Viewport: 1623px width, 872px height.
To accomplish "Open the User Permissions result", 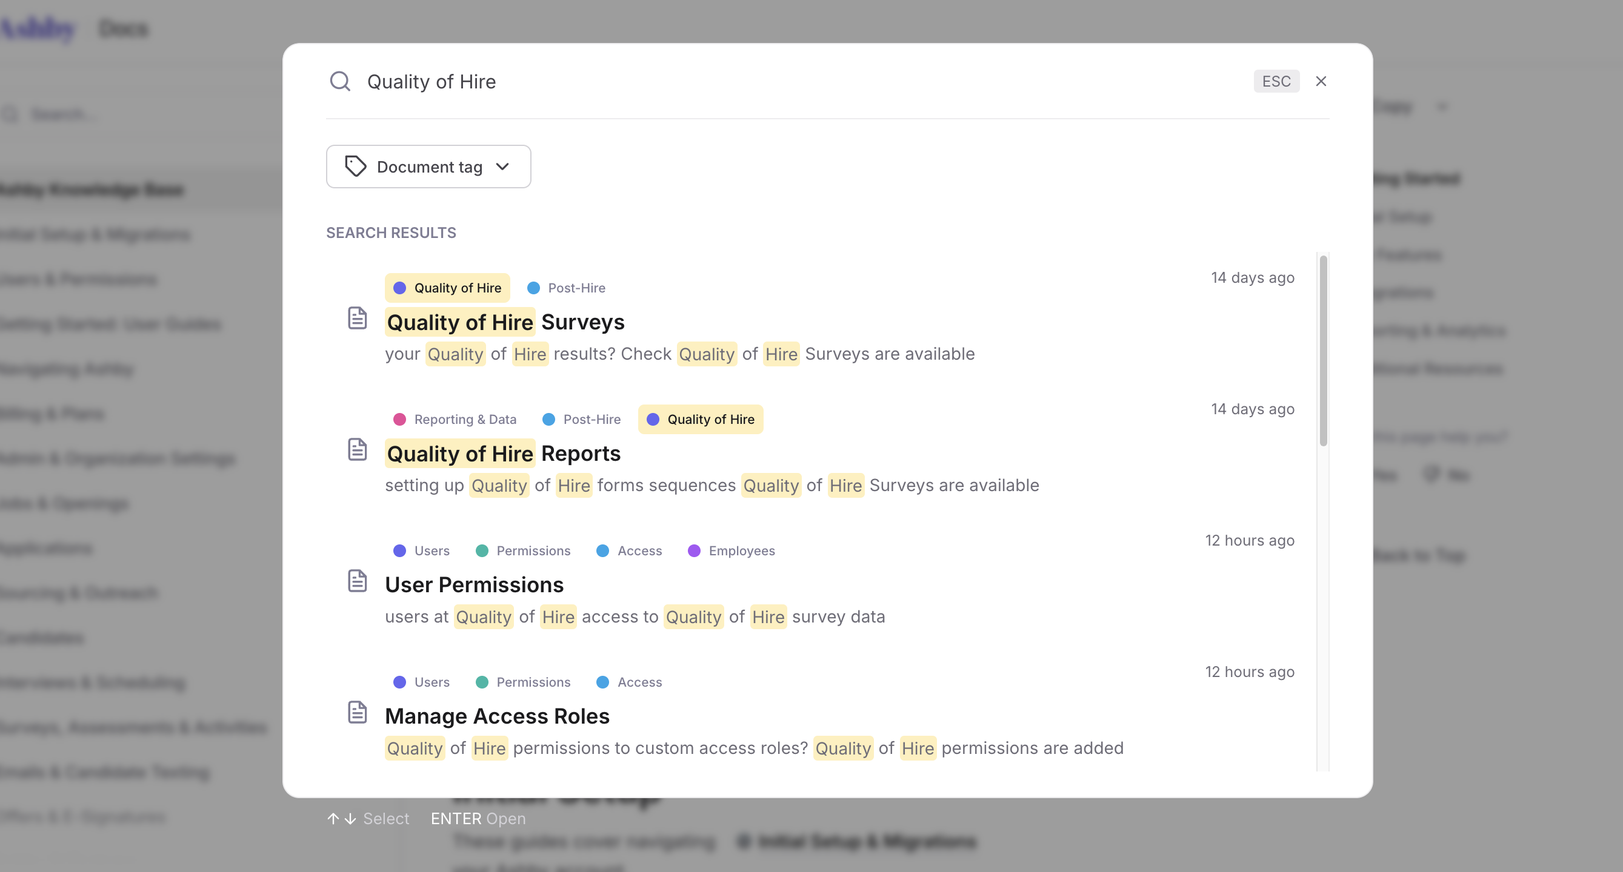I will point(474,585).
